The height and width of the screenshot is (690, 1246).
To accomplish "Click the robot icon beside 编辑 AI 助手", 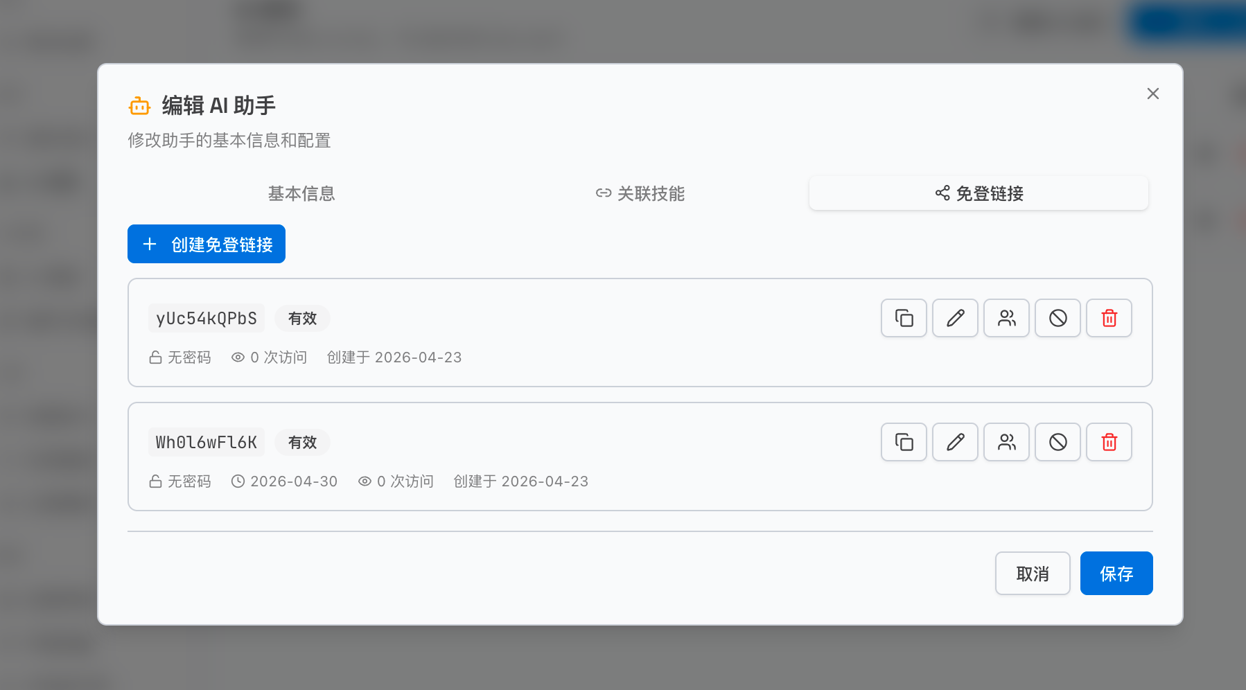I will click(x=139, y=105).
